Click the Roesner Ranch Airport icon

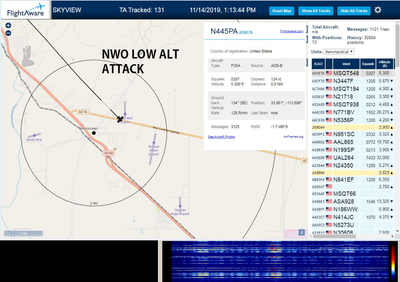coord(154,142)
